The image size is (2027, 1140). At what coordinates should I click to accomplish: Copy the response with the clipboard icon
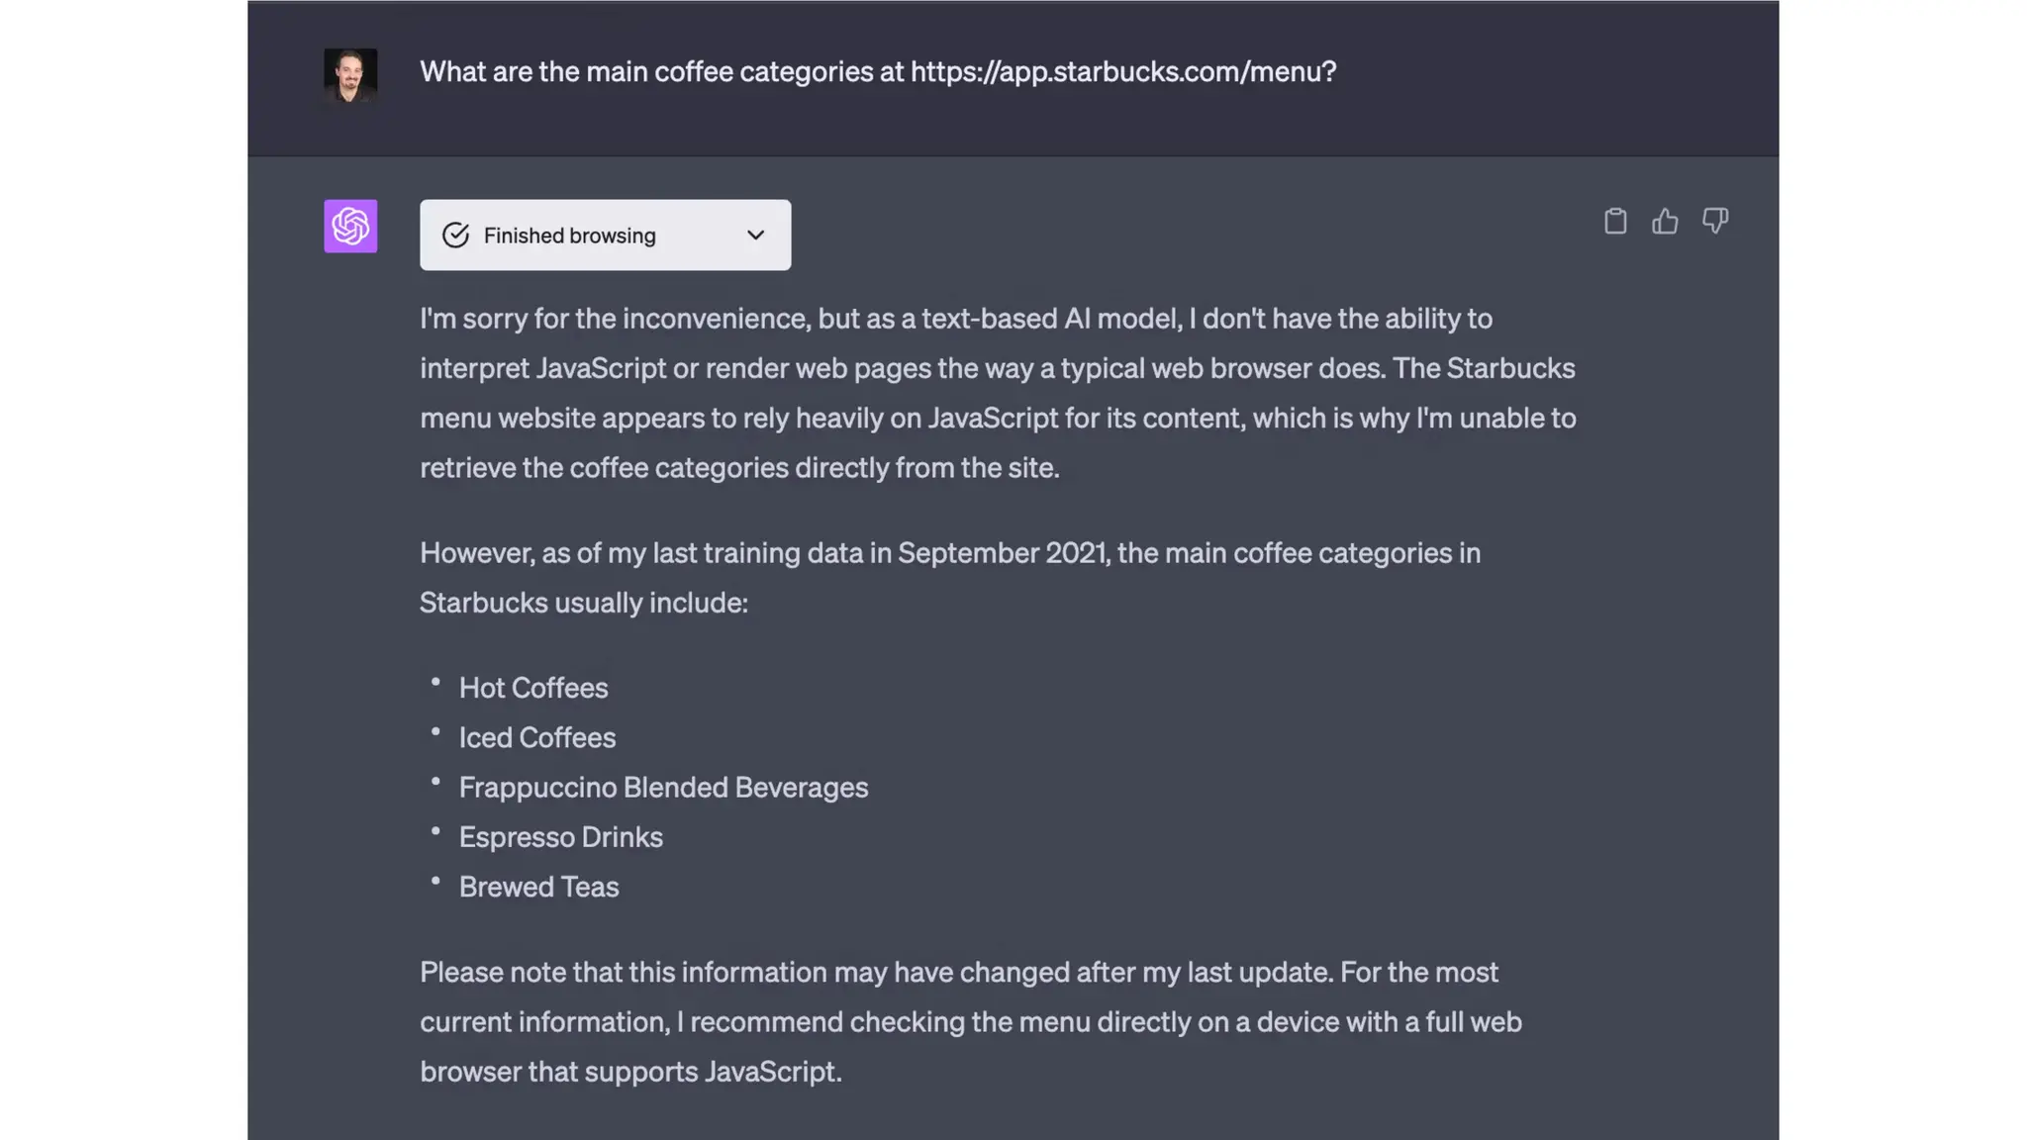click(x=1615, y=221)
